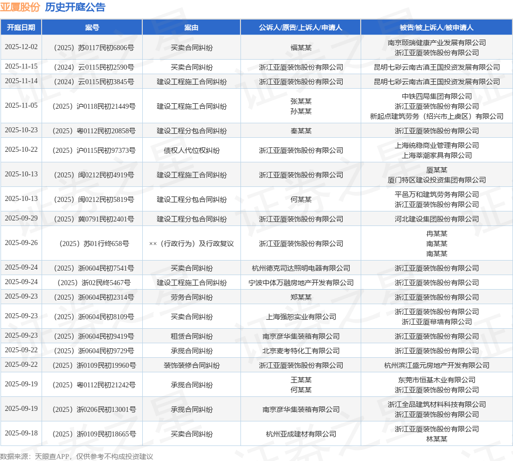Screen dimensions: 513x461
Task: Select the 案由 column header
Action: [191, 28]
